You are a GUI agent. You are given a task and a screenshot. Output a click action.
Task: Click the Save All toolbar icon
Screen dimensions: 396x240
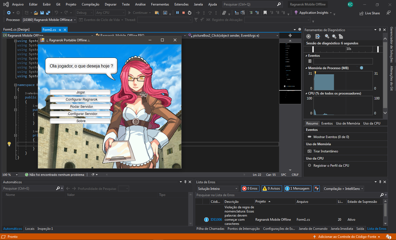(x=48, y=13)
